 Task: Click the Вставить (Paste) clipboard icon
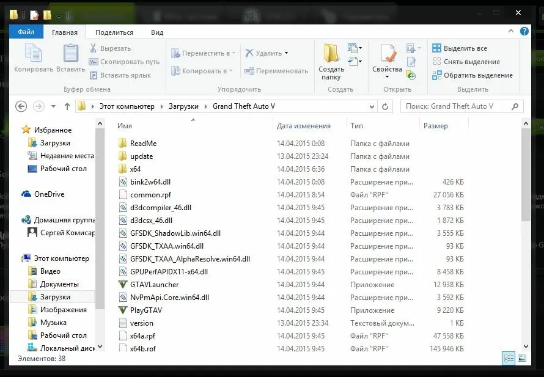tap(71, 53)
